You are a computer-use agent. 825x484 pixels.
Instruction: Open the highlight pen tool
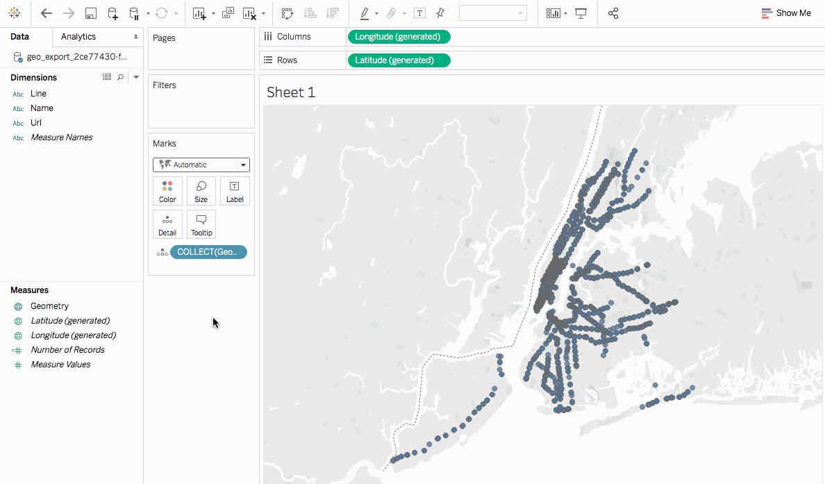[365, 13]
